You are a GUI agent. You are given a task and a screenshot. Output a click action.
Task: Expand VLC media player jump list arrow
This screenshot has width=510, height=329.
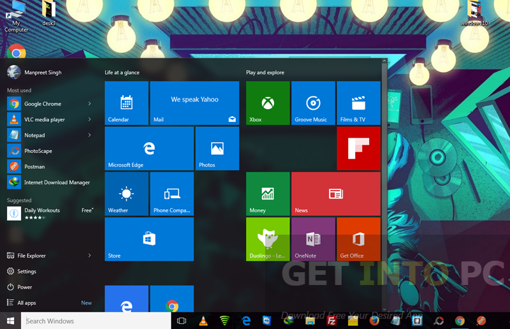[89, 120]
